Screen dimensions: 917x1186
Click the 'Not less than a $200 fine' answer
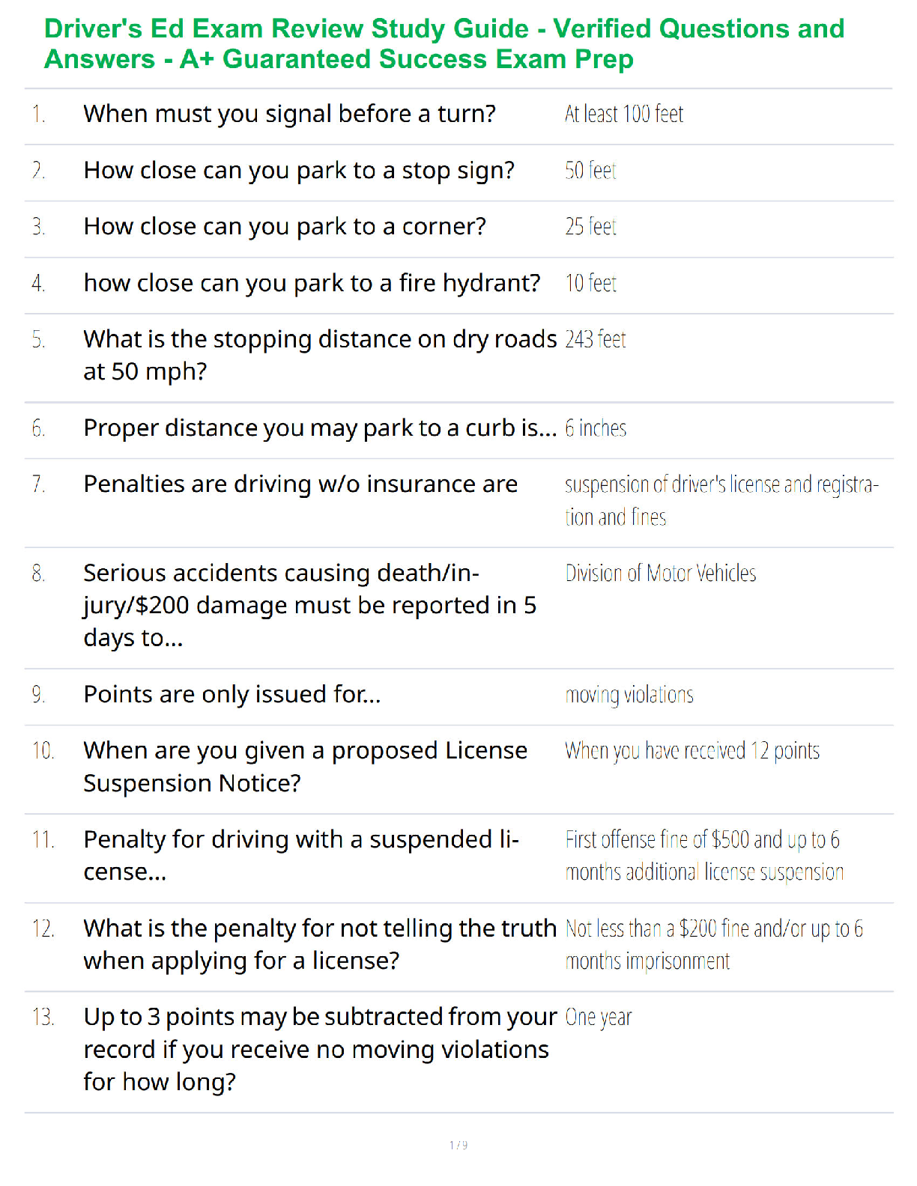pos(714,945)
